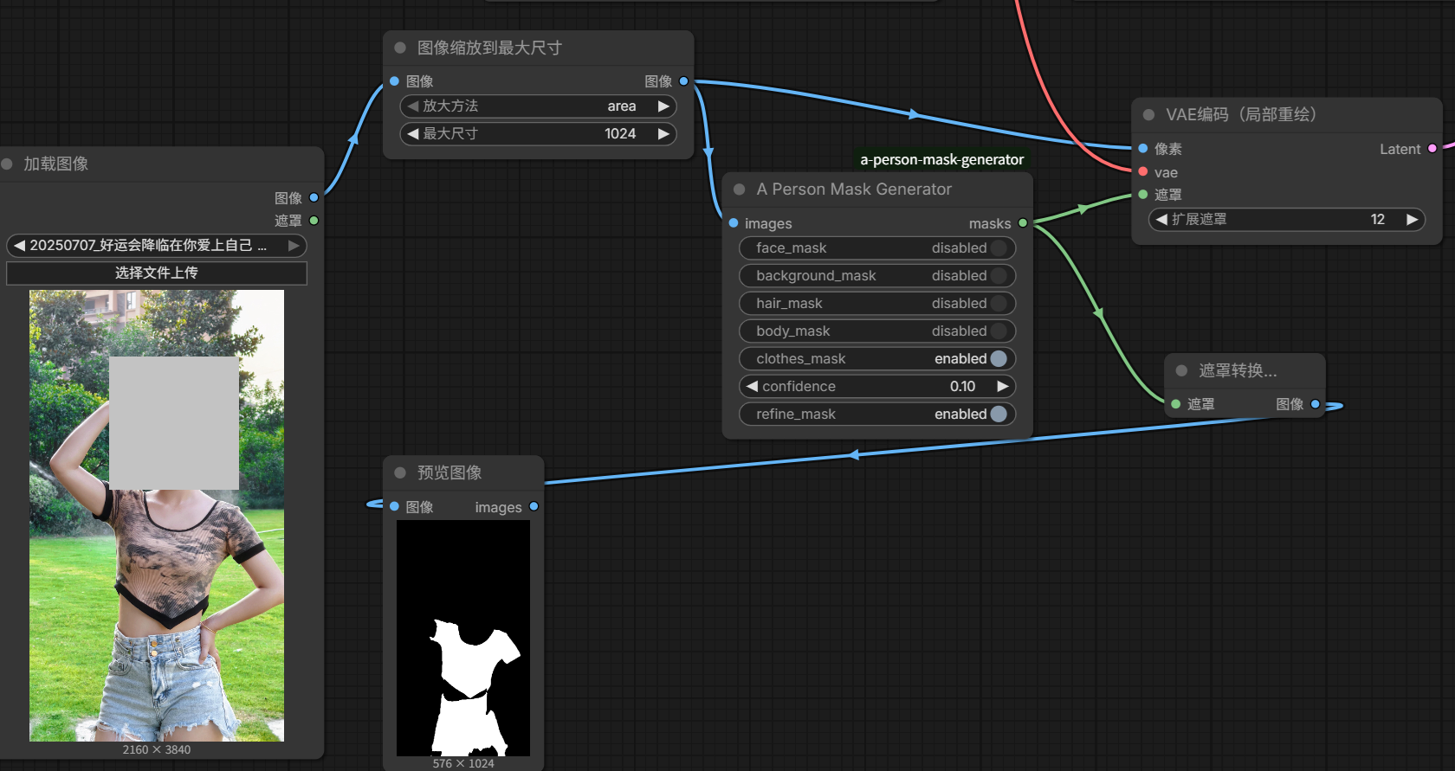The height and width of the screenshot is (771, 1455).
Task: Click the 遮罩 input port on 遮罩转换 node
Action: tap(1175, 404)
